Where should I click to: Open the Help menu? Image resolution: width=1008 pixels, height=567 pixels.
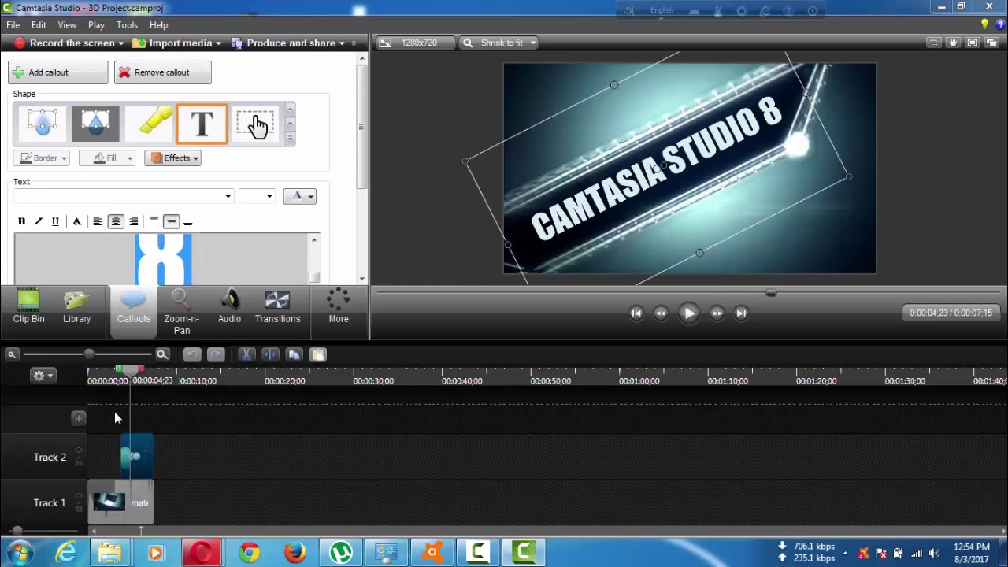click(x=158, y=24)
